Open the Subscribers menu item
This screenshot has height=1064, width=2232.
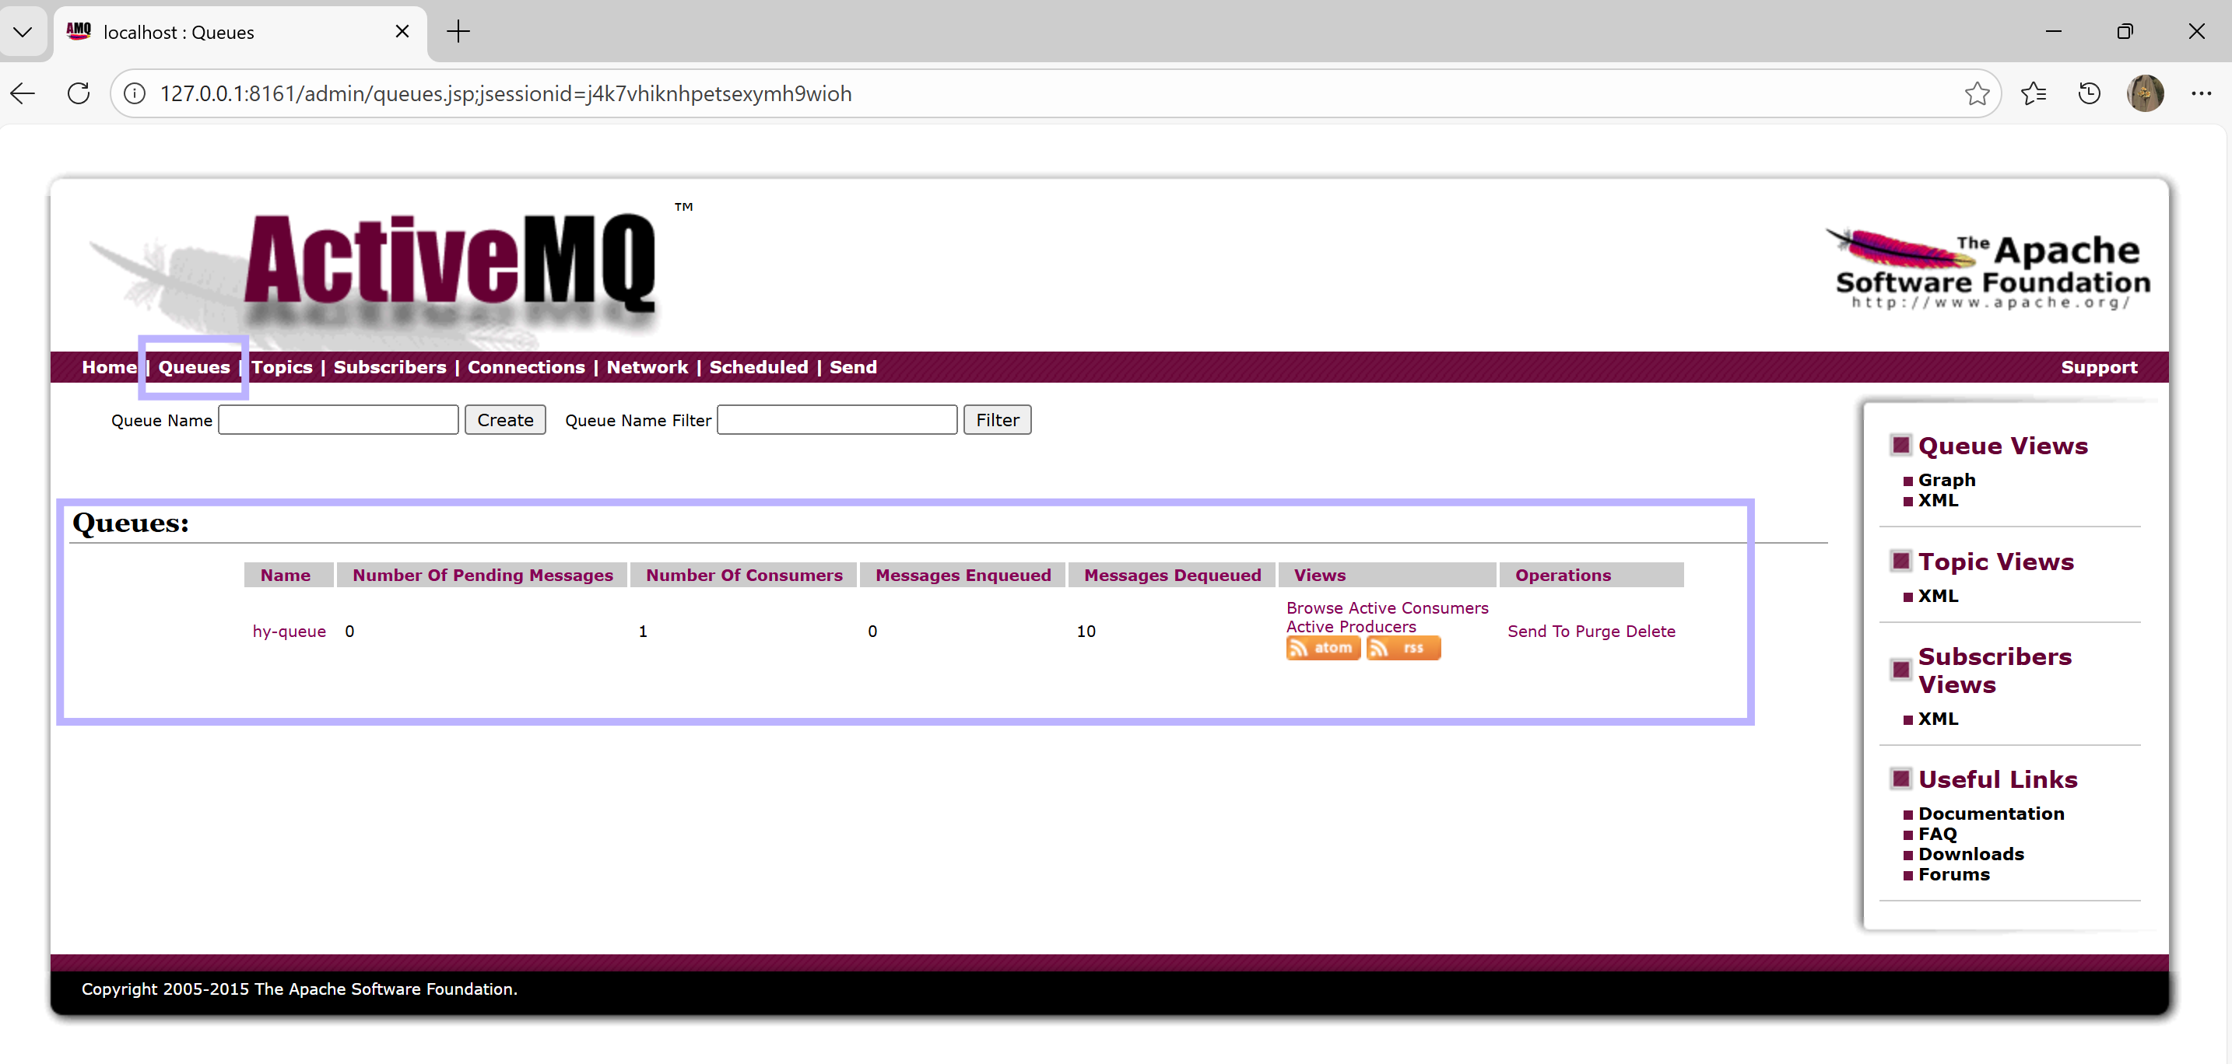click(x=390, y=367)
